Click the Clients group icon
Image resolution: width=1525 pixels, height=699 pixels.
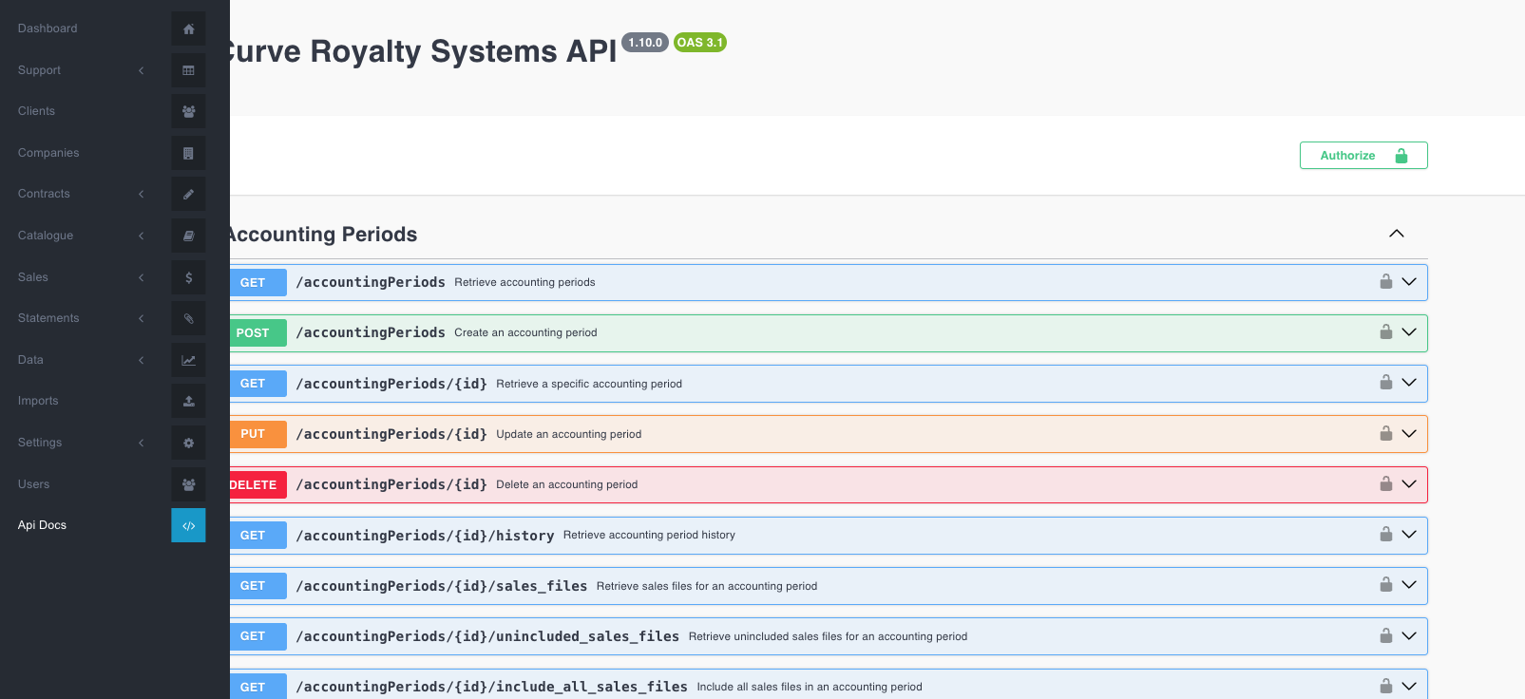(x=188, y=111)
